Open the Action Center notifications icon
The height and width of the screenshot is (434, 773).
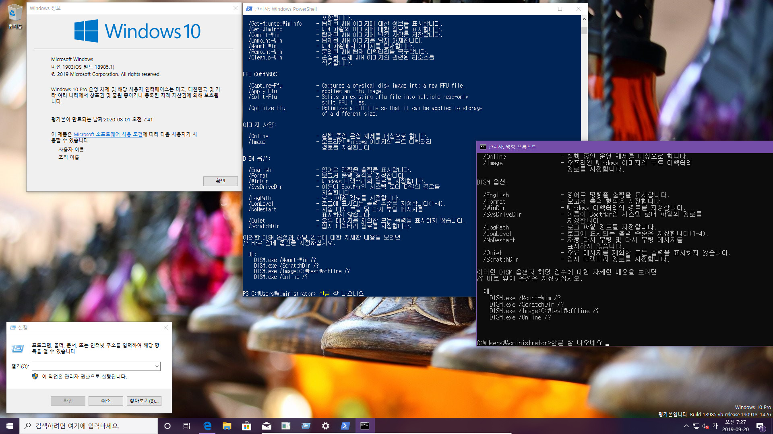(760, 426)
